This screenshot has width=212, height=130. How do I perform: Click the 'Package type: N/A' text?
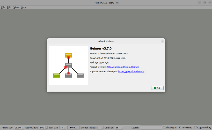tap(99, 62)
